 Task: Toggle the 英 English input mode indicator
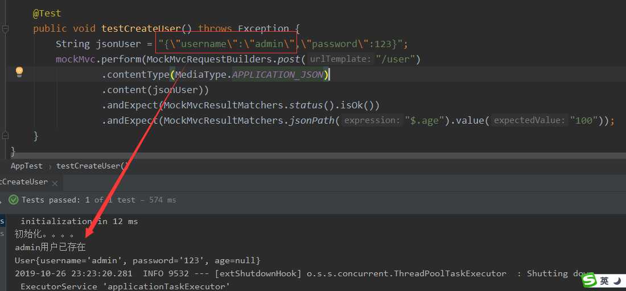pyautogui.click(x=604, y=281)
